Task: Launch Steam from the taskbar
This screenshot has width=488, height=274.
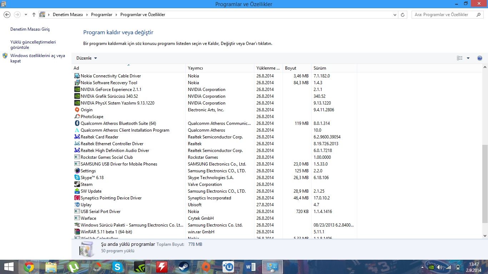Action: tap(184, 267)
